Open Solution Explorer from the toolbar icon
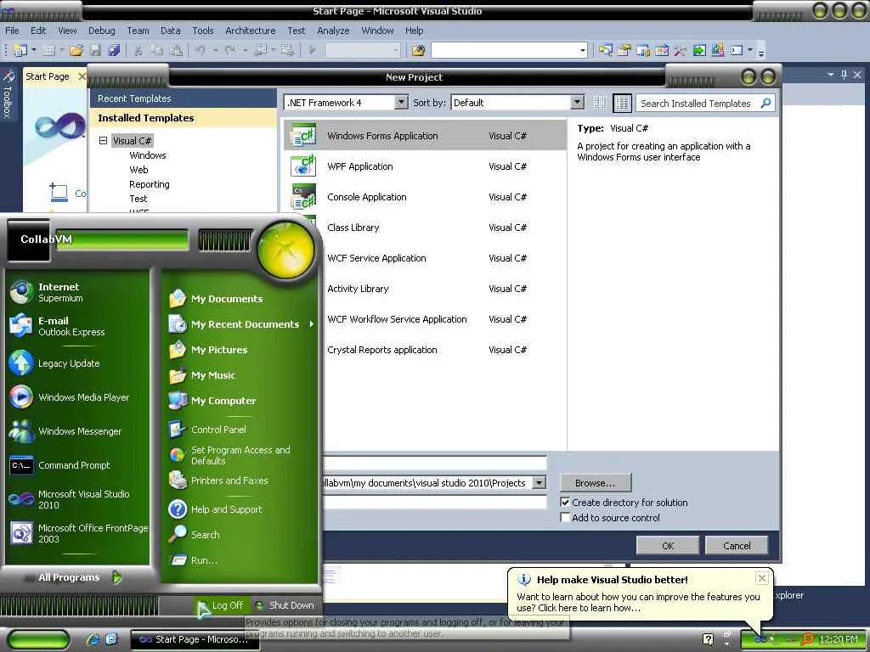The image size is (870, 652). coord(605,50)
